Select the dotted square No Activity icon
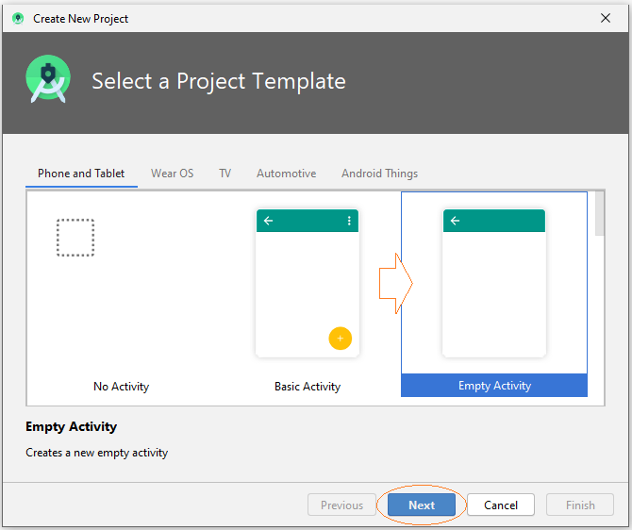 (75, 238)
